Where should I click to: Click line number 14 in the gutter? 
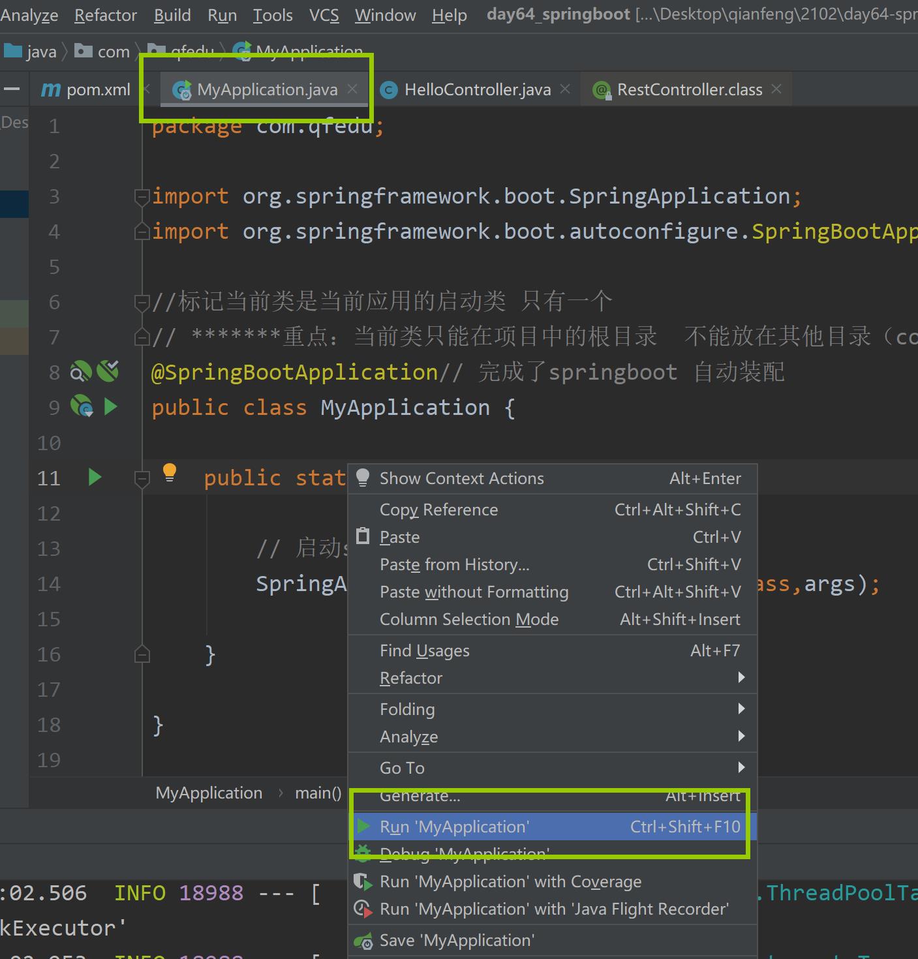coord(49,583)
